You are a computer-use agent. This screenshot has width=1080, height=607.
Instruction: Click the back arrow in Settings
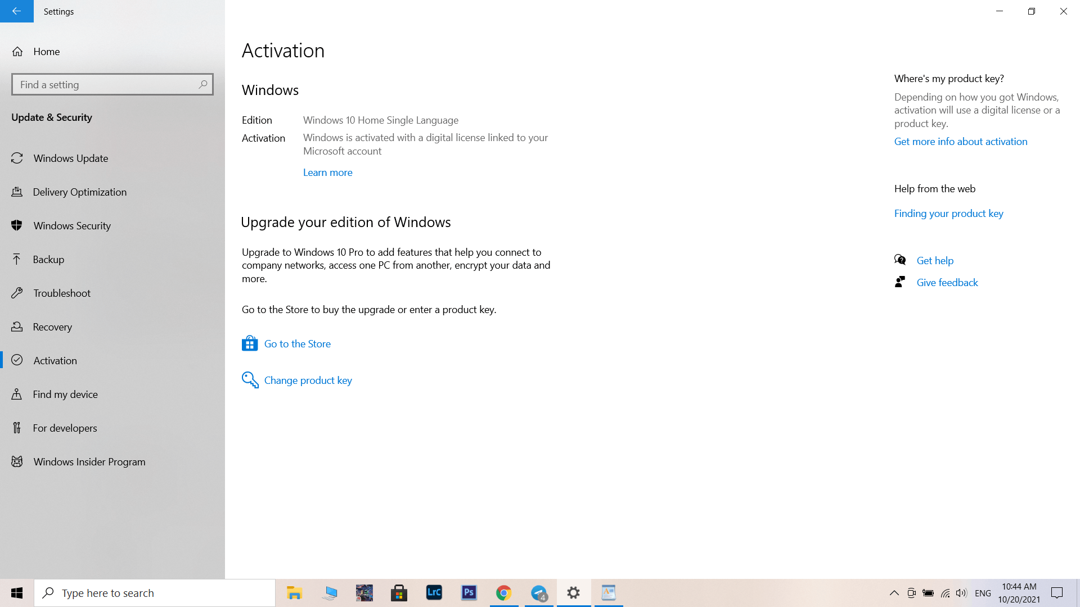(16, 11)
